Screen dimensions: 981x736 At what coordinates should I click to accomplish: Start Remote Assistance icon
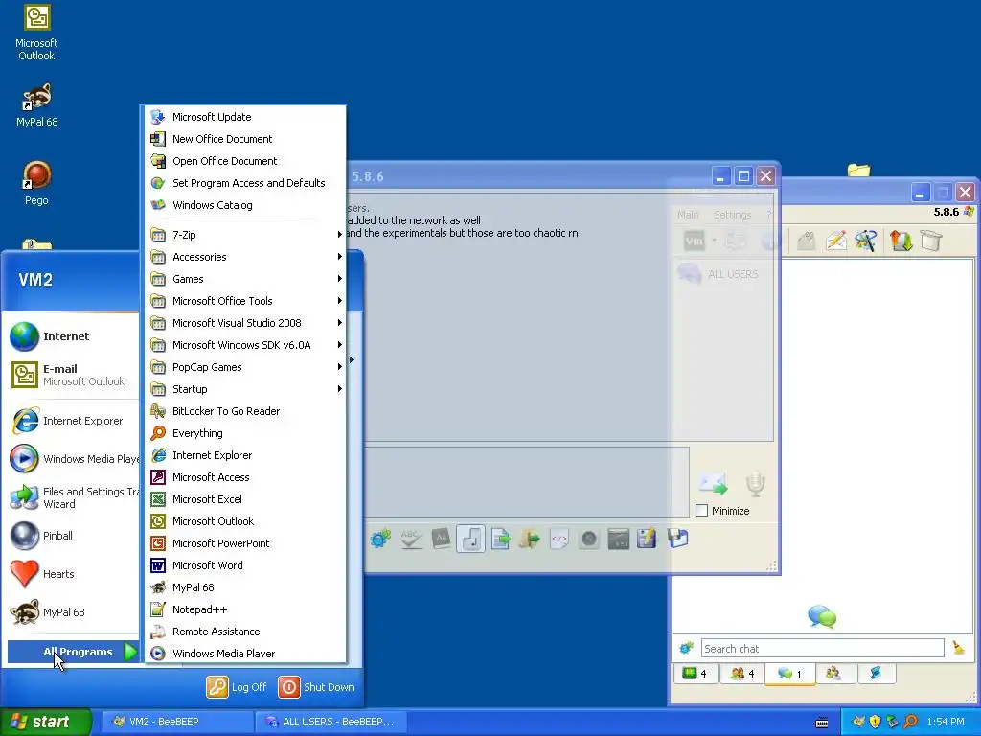158,632
